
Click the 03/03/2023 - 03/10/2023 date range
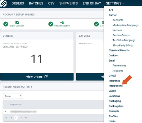[15, 47]
